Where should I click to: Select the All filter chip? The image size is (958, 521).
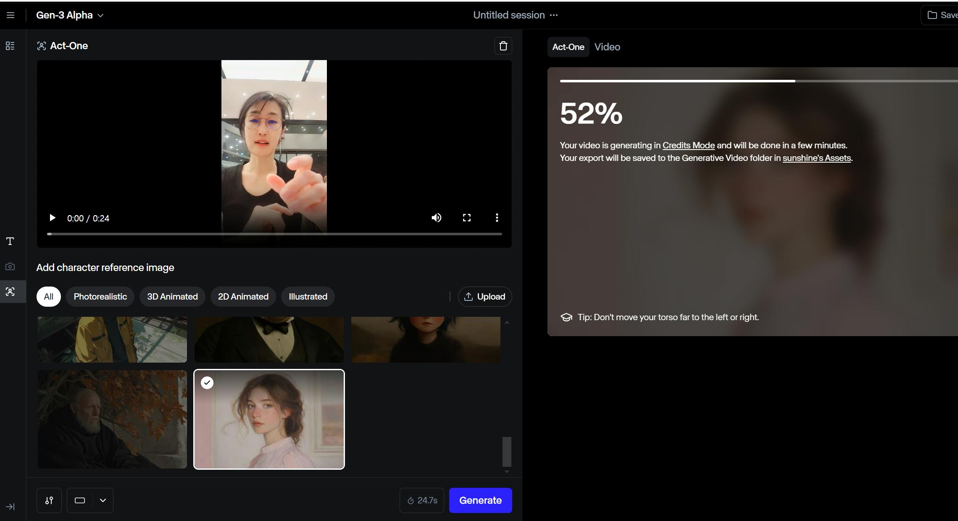pos(48,297)
